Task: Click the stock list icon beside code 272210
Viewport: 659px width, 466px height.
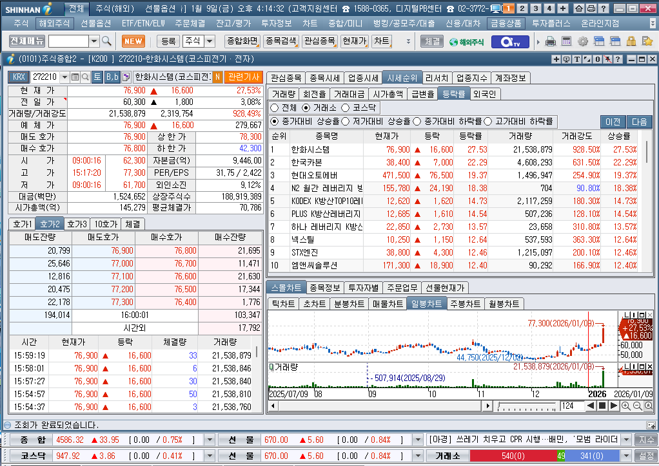Action: click(x=75, y=77)
